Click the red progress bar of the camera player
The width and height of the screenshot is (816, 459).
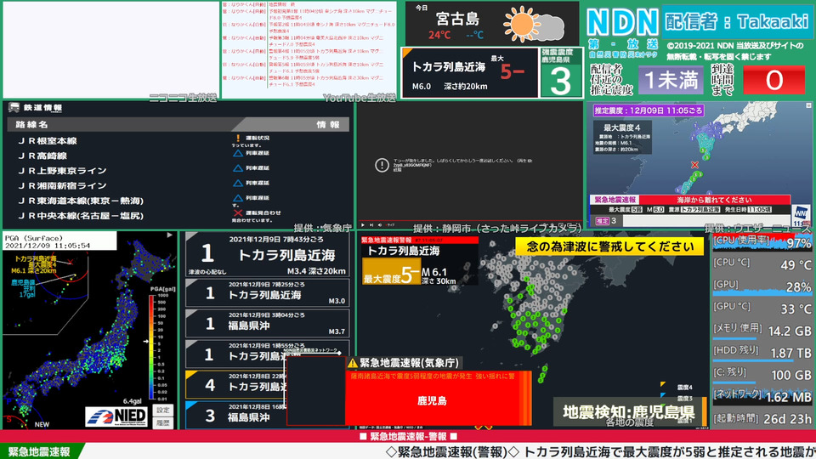tap(470, 221)
